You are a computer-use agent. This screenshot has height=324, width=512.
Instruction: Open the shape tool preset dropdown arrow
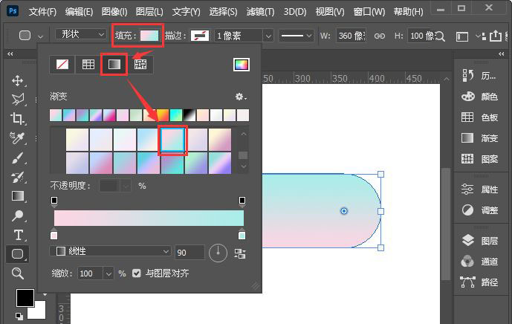[40, 36]
